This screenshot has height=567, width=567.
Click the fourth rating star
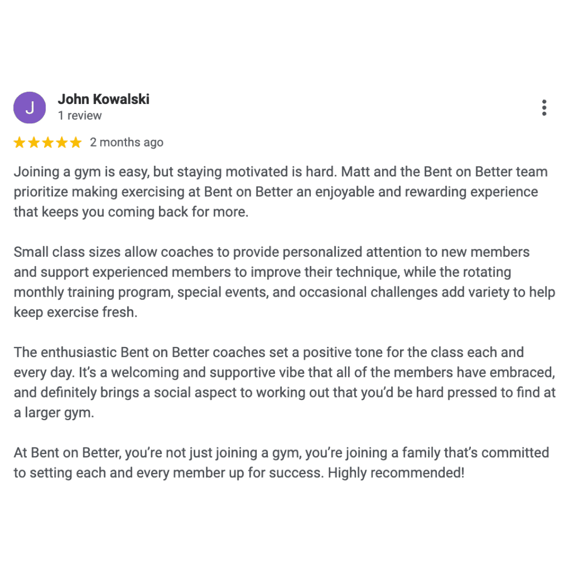click(x=62, y=142)
